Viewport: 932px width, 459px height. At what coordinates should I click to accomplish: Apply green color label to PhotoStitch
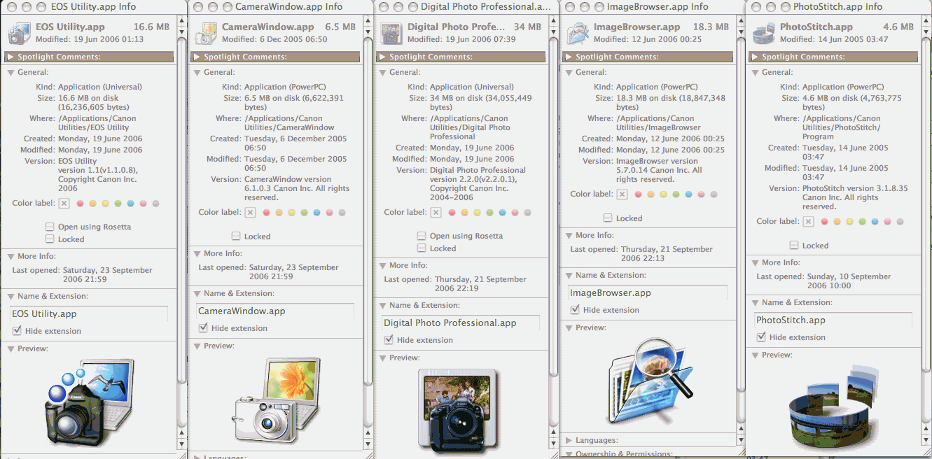coord(862,222)
